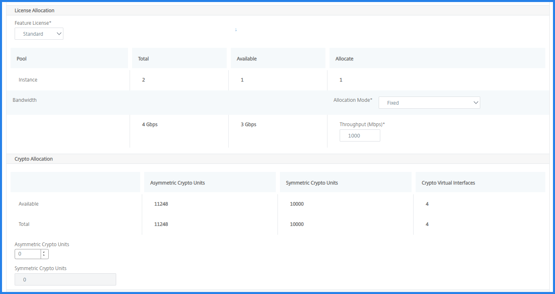The width and height of the screenshot is (555, 294).
Task: Select the Instance row label
Action: tap(28, 79)
